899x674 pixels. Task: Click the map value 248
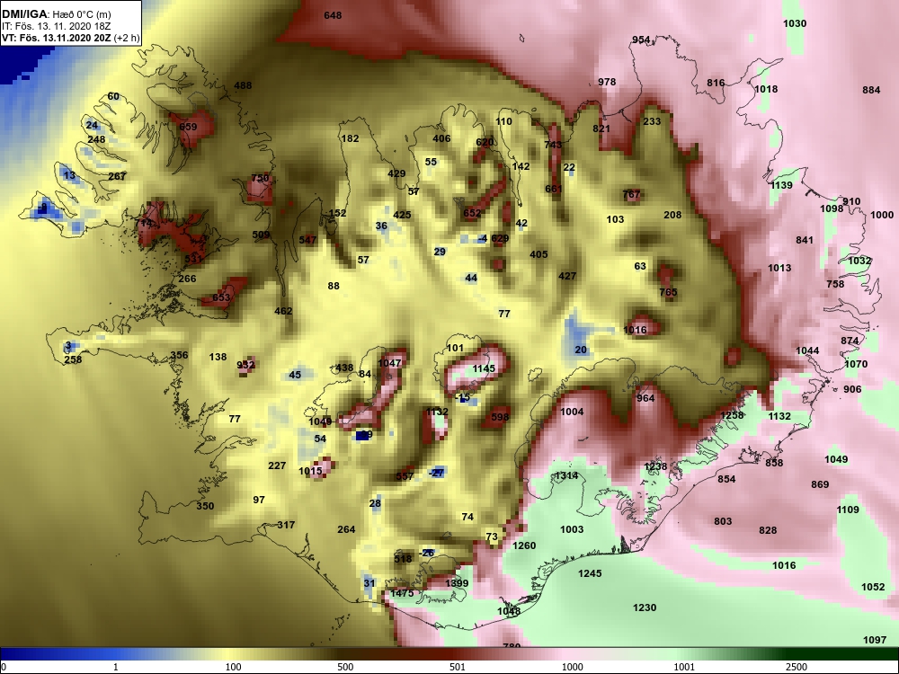[96, 140]
